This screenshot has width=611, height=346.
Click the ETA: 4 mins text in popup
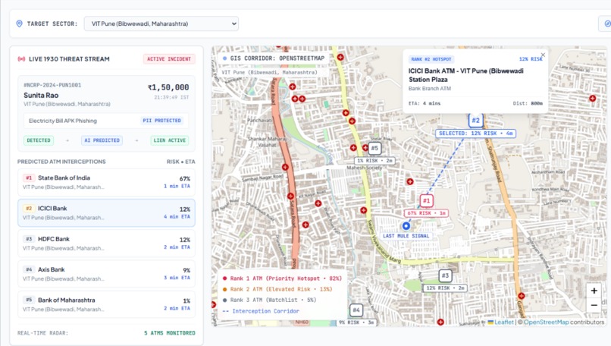pos(425,103)
